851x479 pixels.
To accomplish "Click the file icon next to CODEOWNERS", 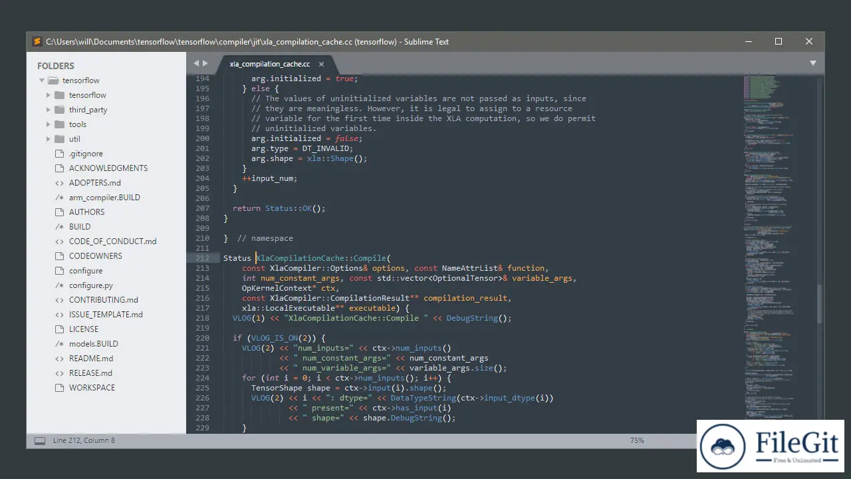I will (59, 256).
